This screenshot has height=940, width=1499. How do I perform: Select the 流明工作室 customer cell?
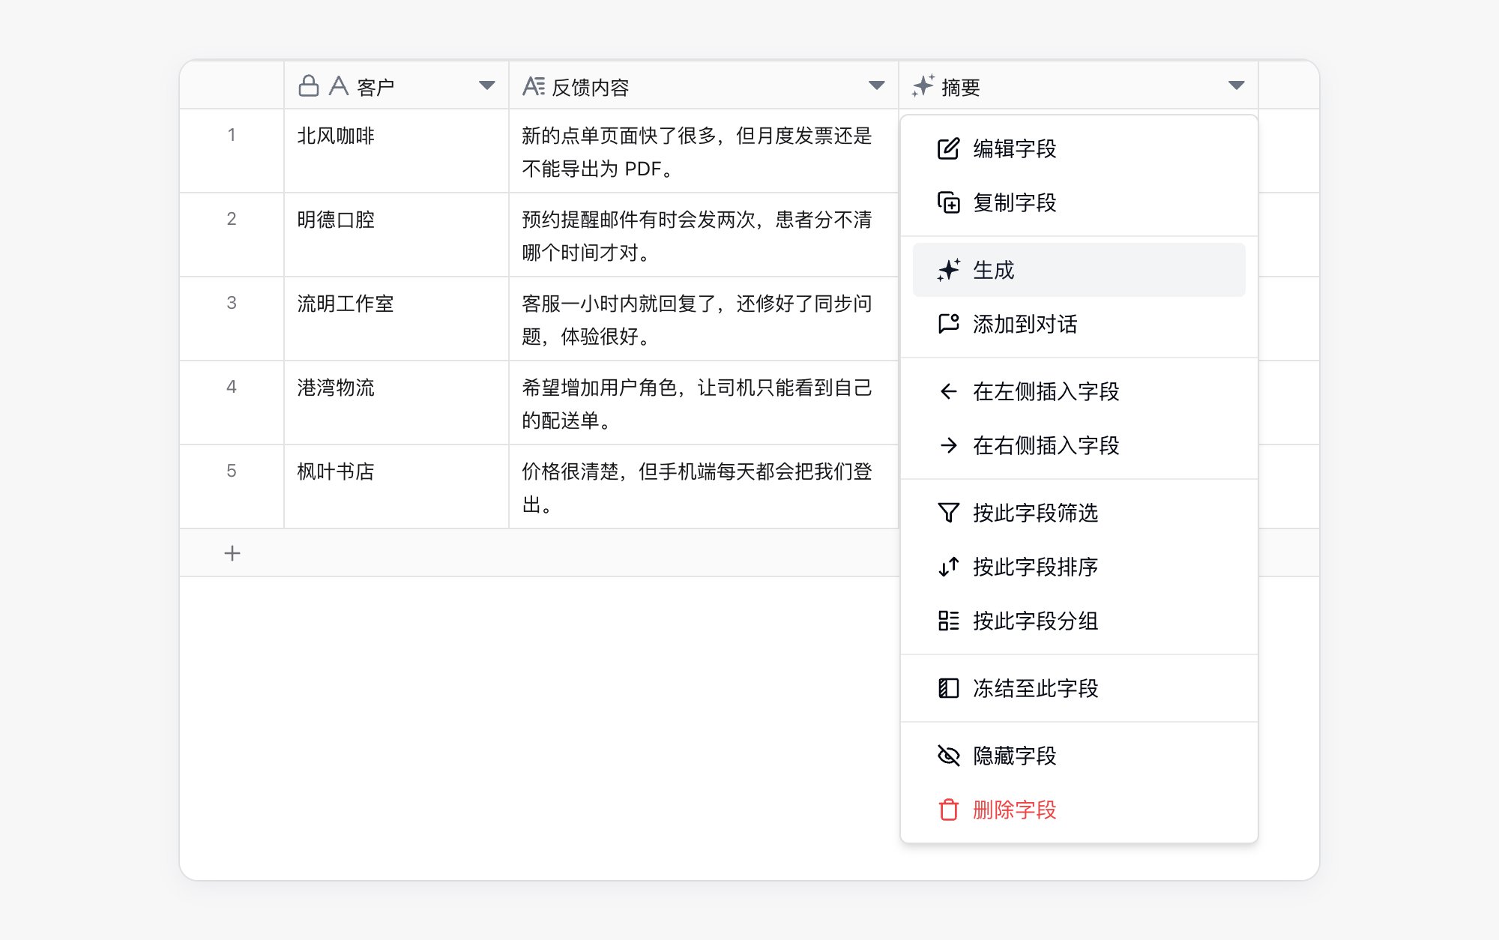coord(396,319)
